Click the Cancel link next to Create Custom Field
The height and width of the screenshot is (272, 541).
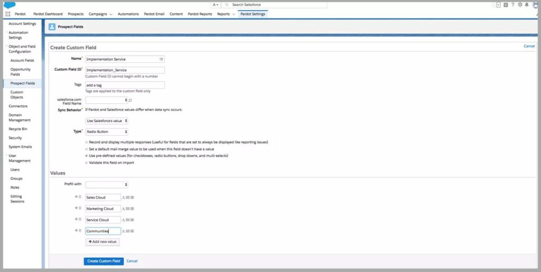coord(132,261)
